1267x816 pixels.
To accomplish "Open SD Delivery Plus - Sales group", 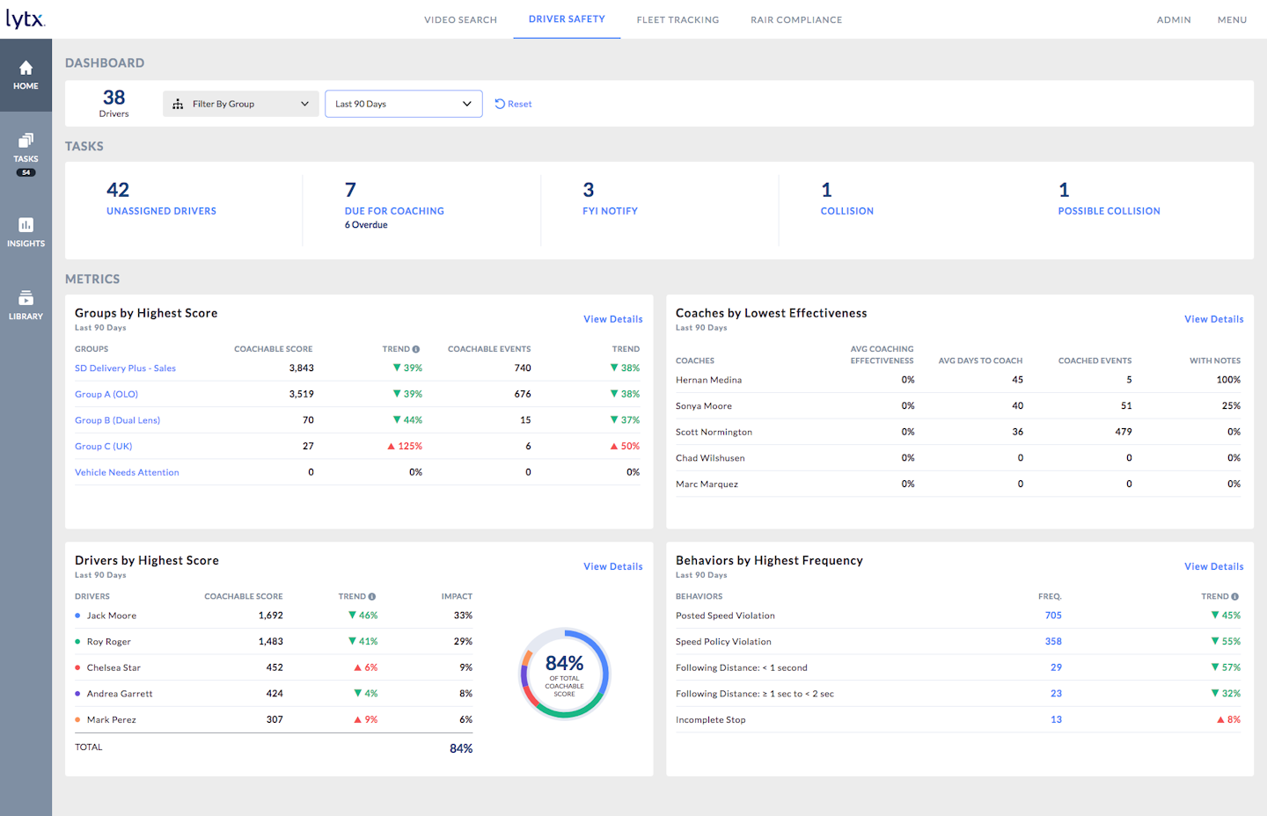I will click(125, 368).
